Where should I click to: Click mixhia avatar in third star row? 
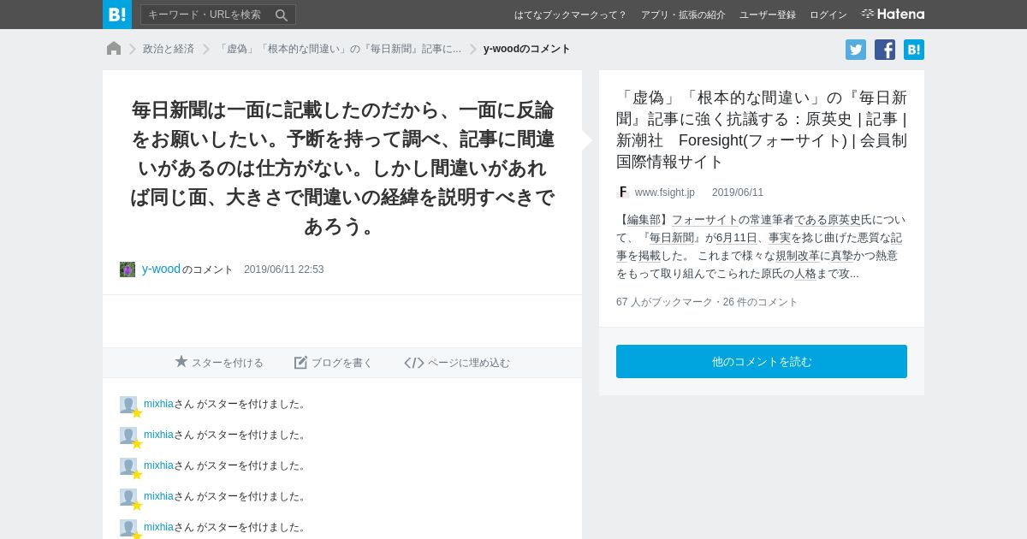coord(128,466)
